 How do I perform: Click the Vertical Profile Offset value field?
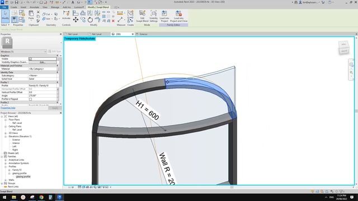pyautogui.click(x=43, y=92)
